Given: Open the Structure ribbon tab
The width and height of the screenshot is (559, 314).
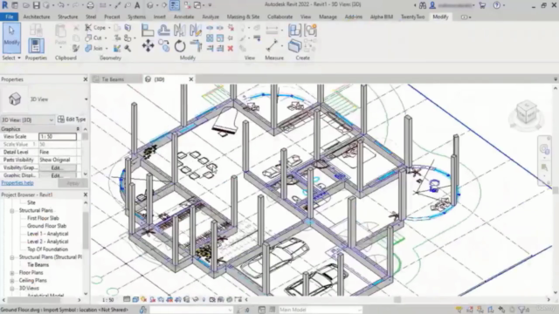Looking at the screenshot, I should (x=68, y=17).
